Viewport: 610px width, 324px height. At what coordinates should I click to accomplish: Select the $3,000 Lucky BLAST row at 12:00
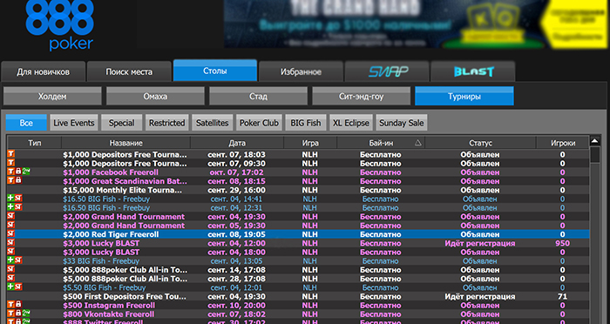click(x=298, y=243)
